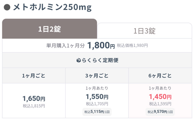Click 単月購入1ヶ月分 label

point(65,46)
